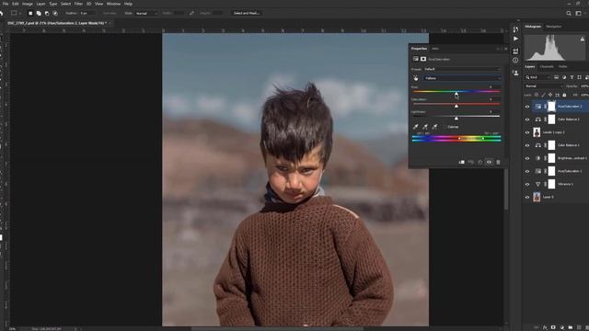Delete the adjustment layer with trash icon
This screenshot has height=331, width=589.
499,162
